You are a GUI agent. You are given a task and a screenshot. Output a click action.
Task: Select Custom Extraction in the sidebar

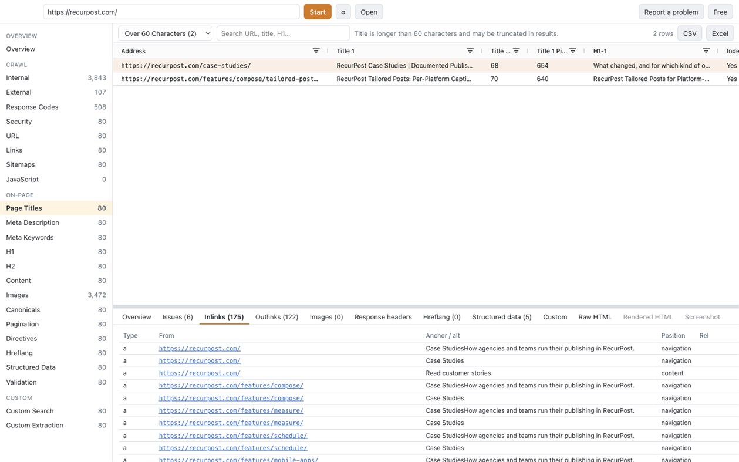56,426
